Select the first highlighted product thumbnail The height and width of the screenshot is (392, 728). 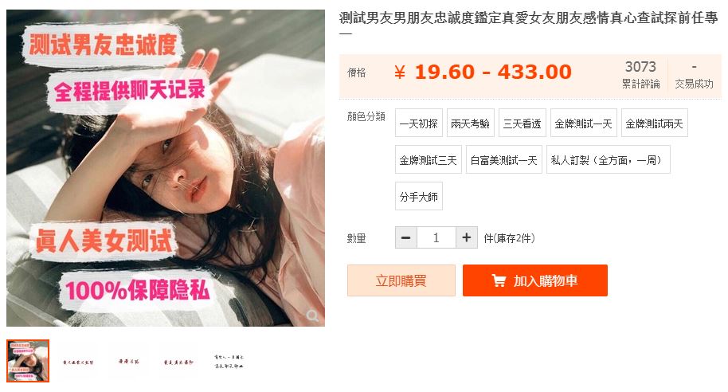(28, 361)
